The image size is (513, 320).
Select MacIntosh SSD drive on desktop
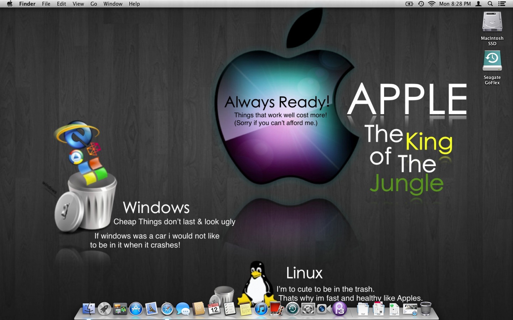pos(492,22)
